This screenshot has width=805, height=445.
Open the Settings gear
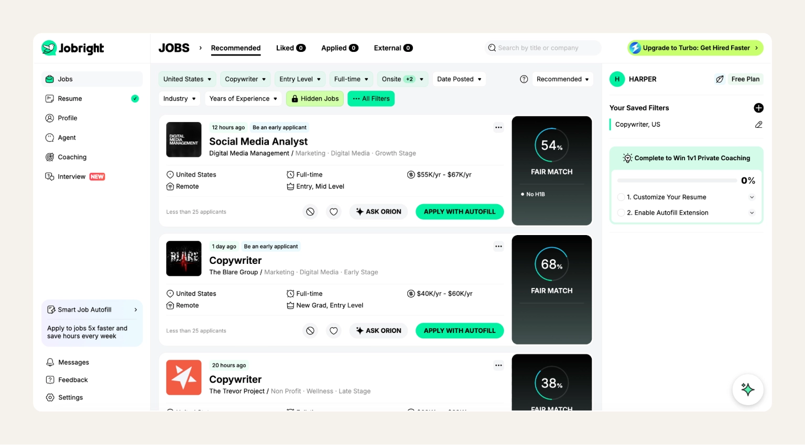pyautogui.click(x=50, y=397)
